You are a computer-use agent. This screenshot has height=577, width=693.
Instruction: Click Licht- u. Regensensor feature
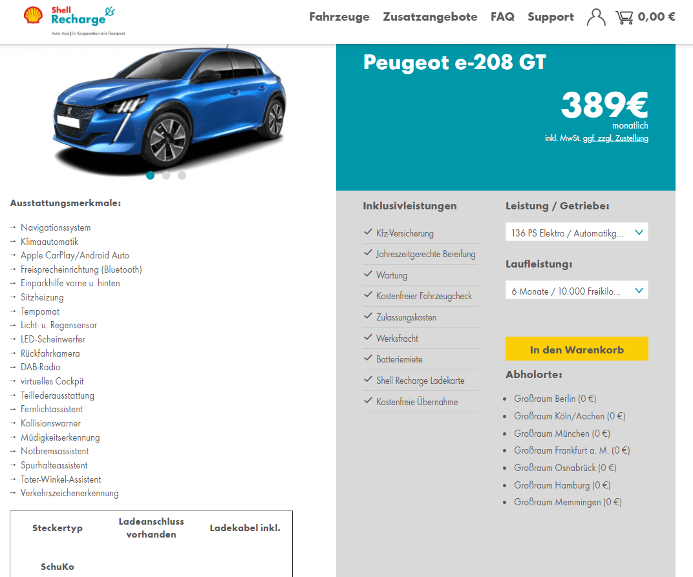coord(59,325)
